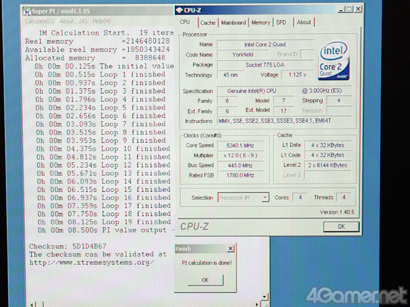Click the Multiplier value 'x 12.0 ( 6 - 9 )'
The image size is (410, 307).
click(240, 156)
